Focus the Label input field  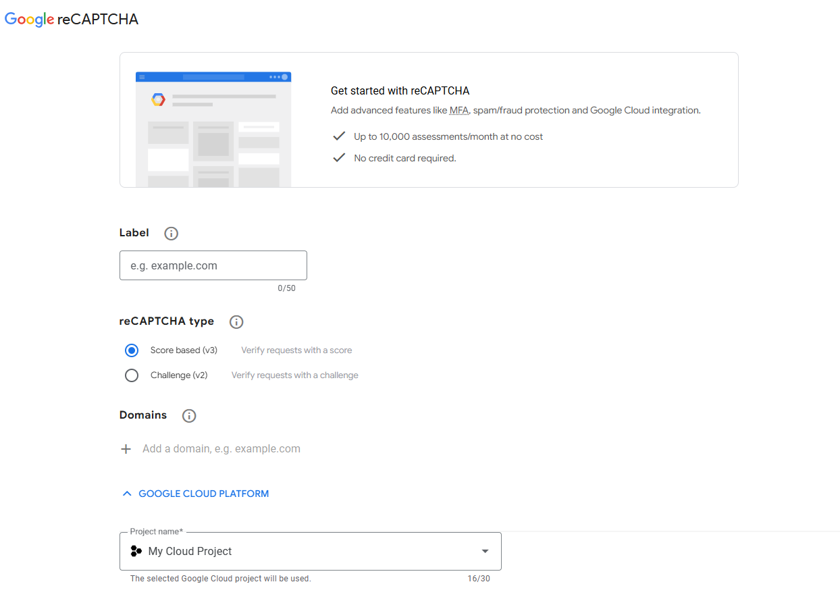click(x=213, y=265)
